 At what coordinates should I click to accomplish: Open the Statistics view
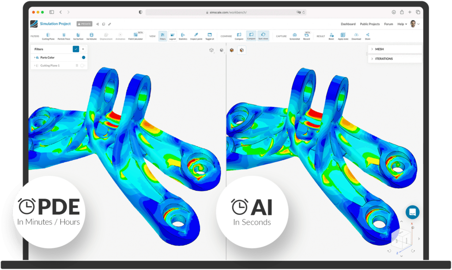pyautogui.click(x=183, y=35)
